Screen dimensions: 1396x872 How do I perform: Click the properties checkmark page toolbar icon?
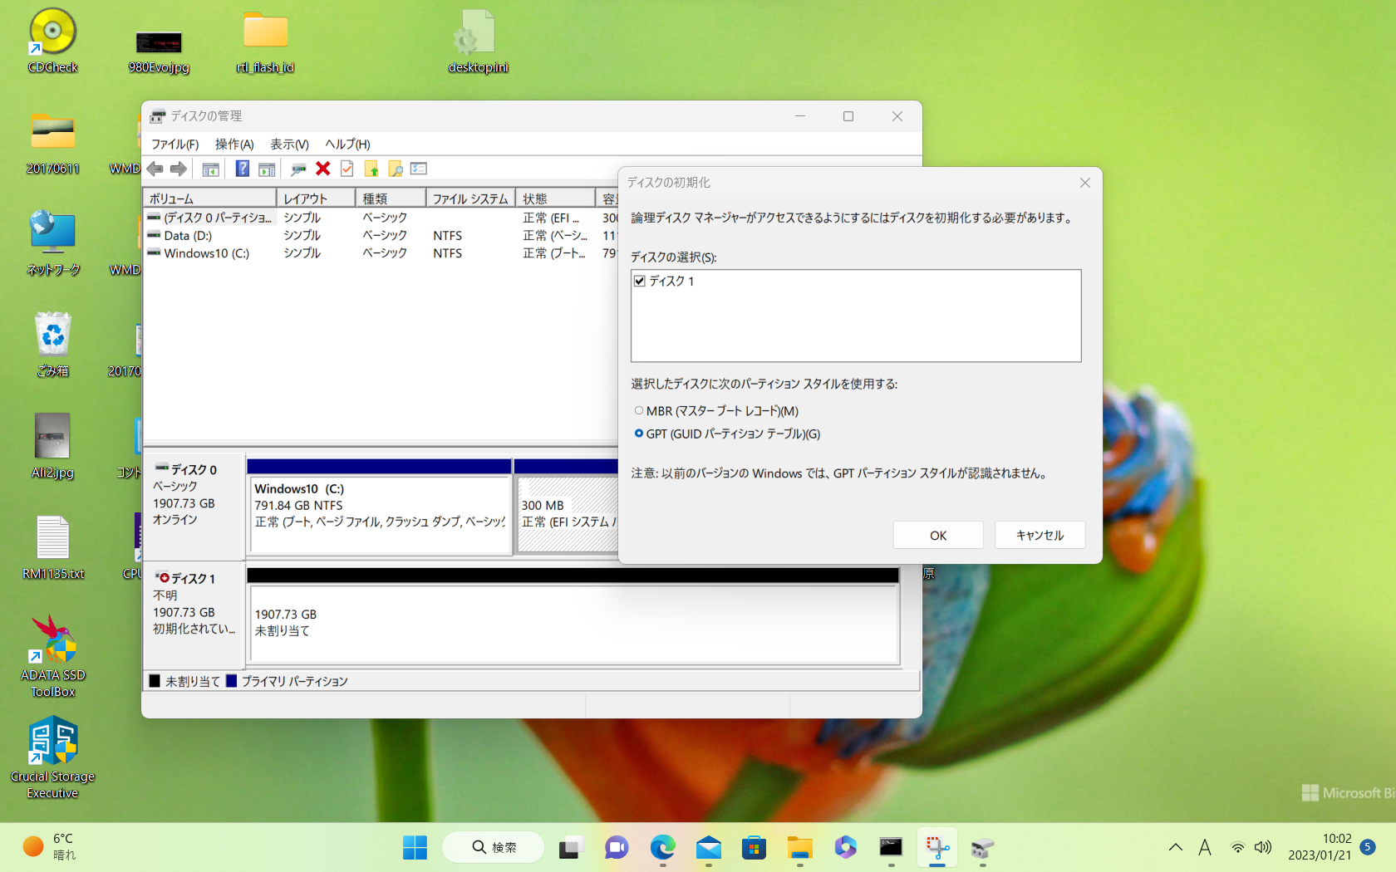tap(347, 169)
